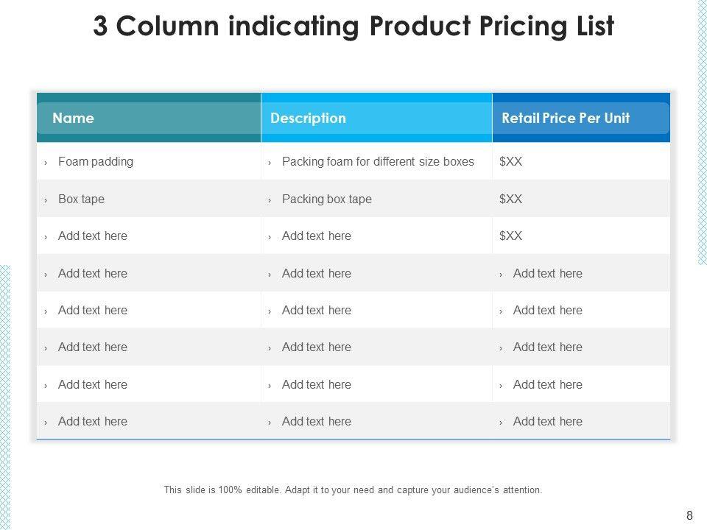Screen dimensions: 707x530
Task: Click the footer note about slide being editable
Action: [353, 490]
